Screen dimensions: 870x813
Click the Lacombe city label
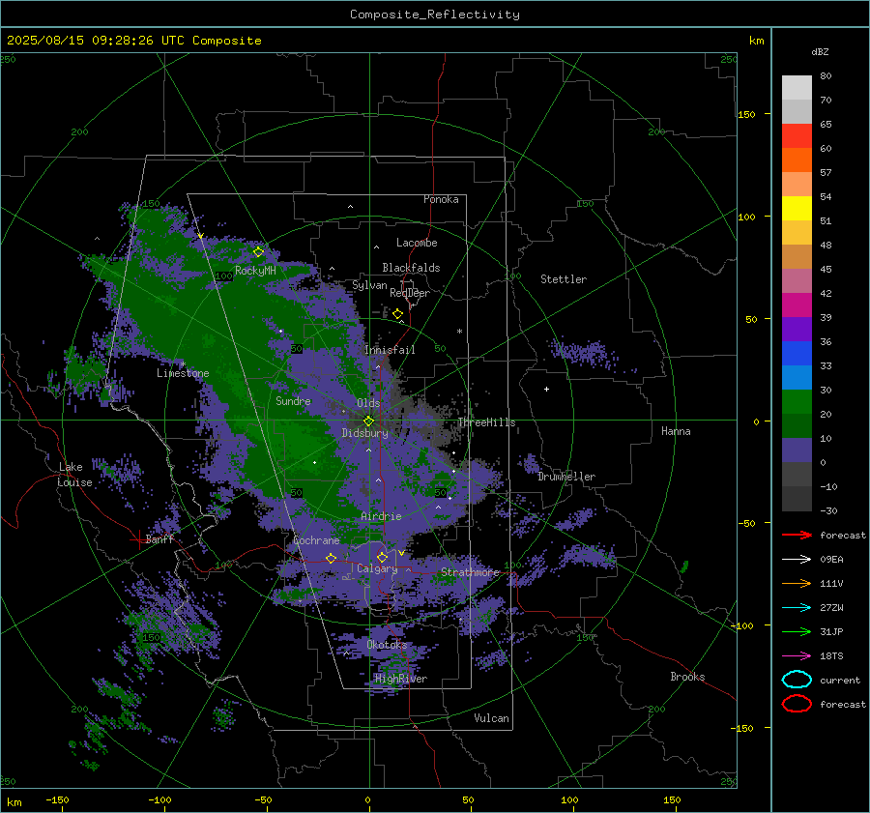[x=417, y=243]
